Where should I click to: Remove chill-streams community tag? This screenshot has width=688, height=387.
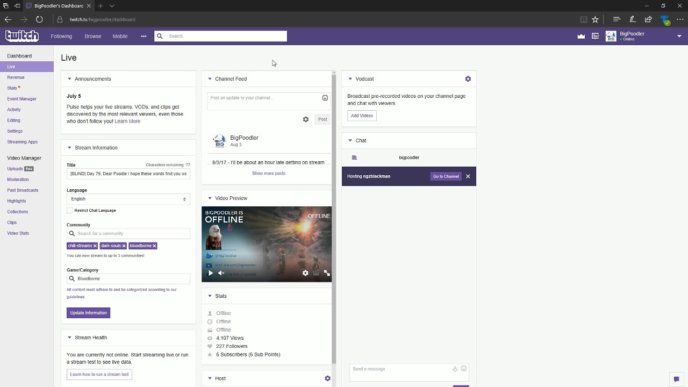tap(95, 246)
